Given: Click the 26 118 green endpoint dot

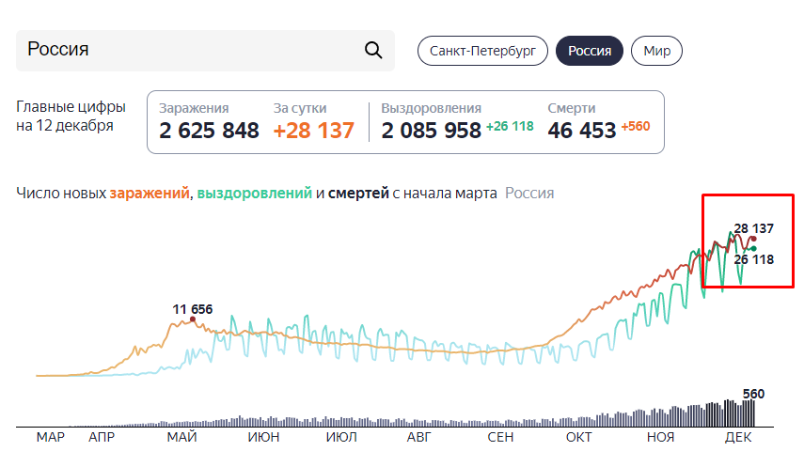Looking at the screenshot, I should (x=753, y=249).
